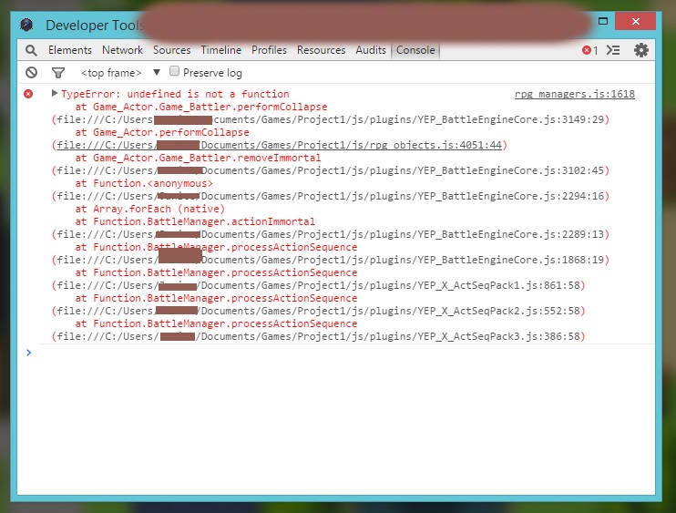Clear console with the circle-slash icon
Screen dimensions: 676x513
pyautogui.click(x=31, y=72)
